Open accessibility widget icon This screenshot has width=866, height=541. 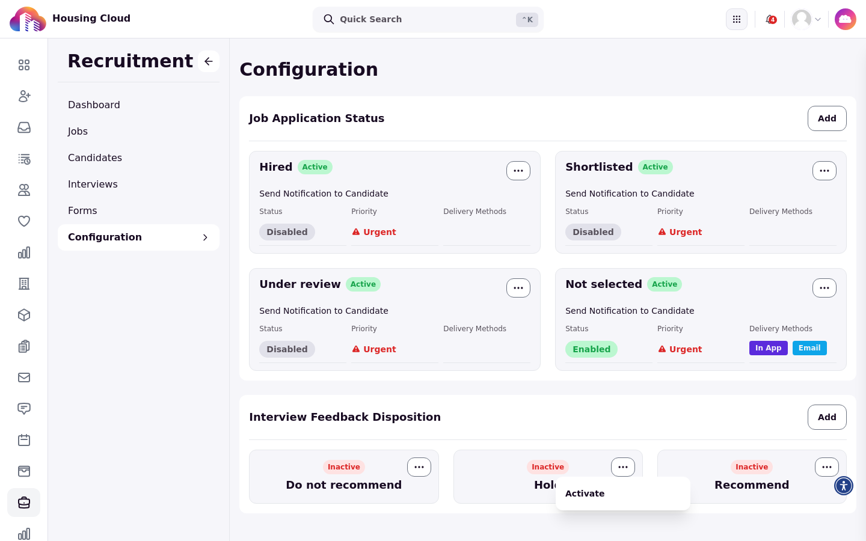tap(844, 486)
